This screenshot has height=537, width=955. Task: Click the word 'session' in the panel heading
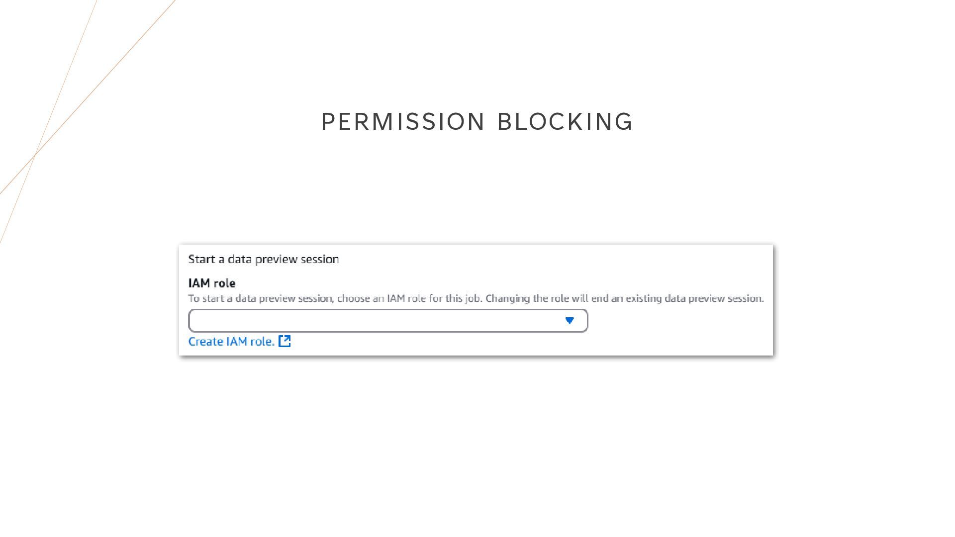320,259
